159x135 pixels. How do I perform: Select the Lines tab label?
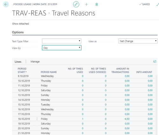[x=18, y=62]
